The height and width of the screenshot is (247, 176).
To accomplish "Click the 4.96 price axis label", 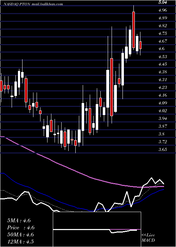I will click(x=163, y=10).
